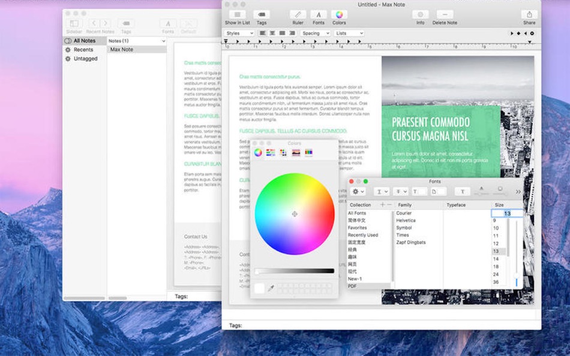Click the current color swatch in Colors
This screenshot has height=356, width=570.
coord(260,288)
